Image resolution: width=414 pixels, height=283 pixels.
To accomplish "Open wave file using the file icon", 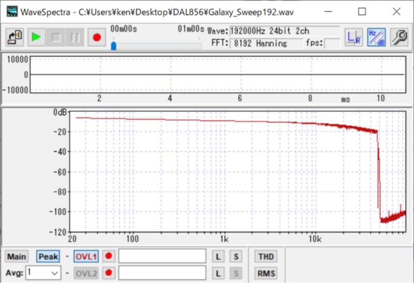I will 14,37.
